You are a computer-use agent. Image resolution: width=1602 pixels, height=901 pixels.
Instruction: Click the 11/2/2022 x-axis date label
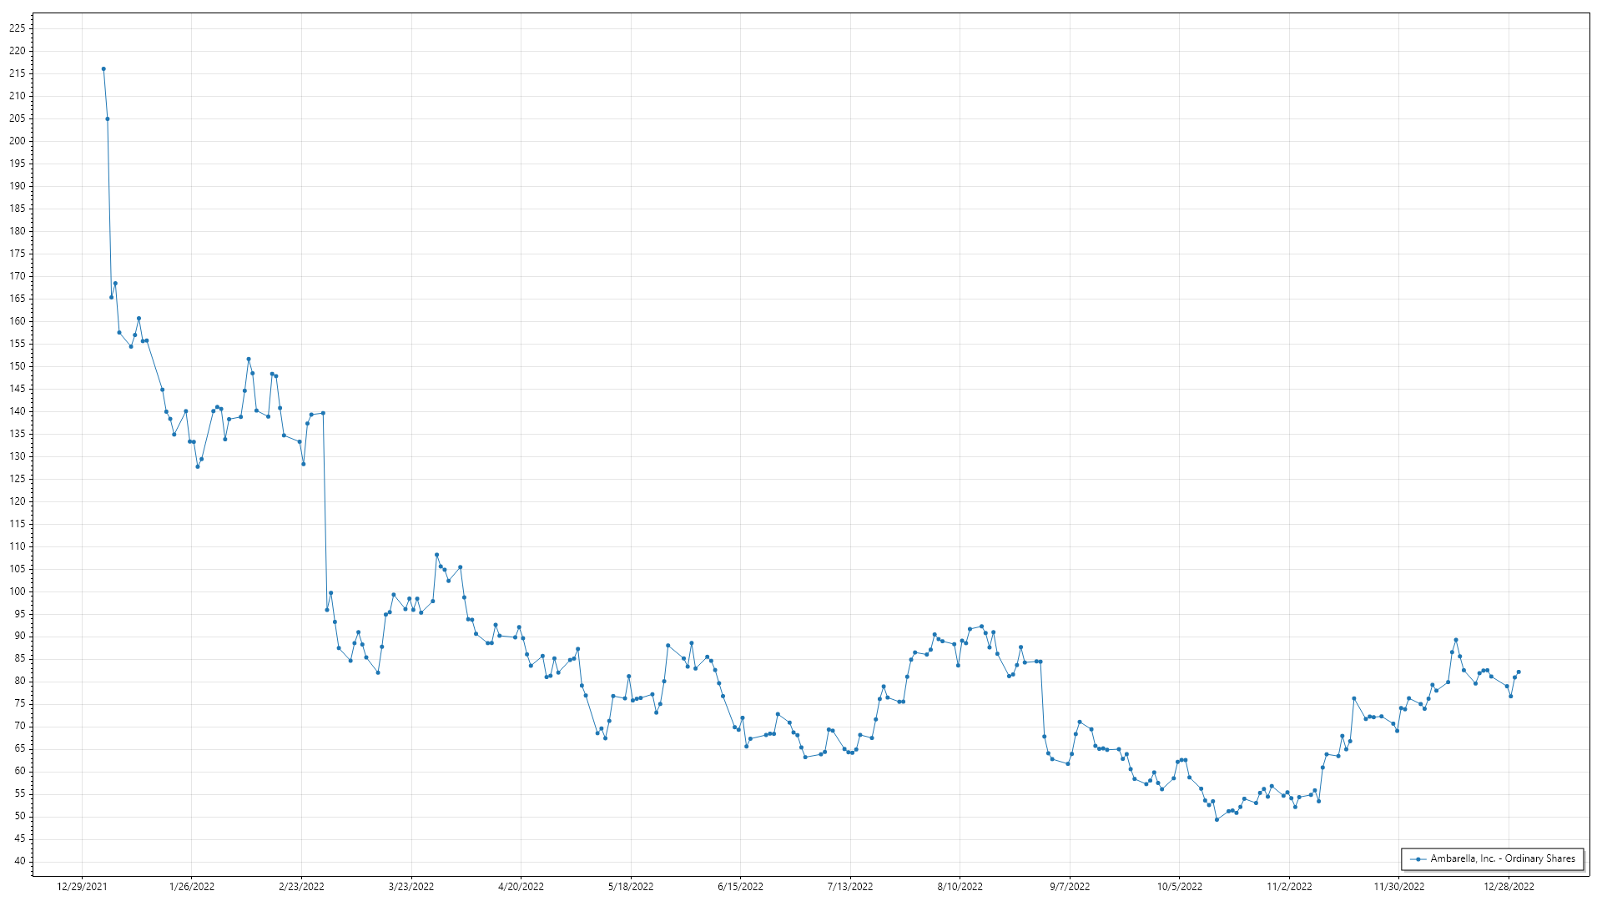click(1289, 887)
